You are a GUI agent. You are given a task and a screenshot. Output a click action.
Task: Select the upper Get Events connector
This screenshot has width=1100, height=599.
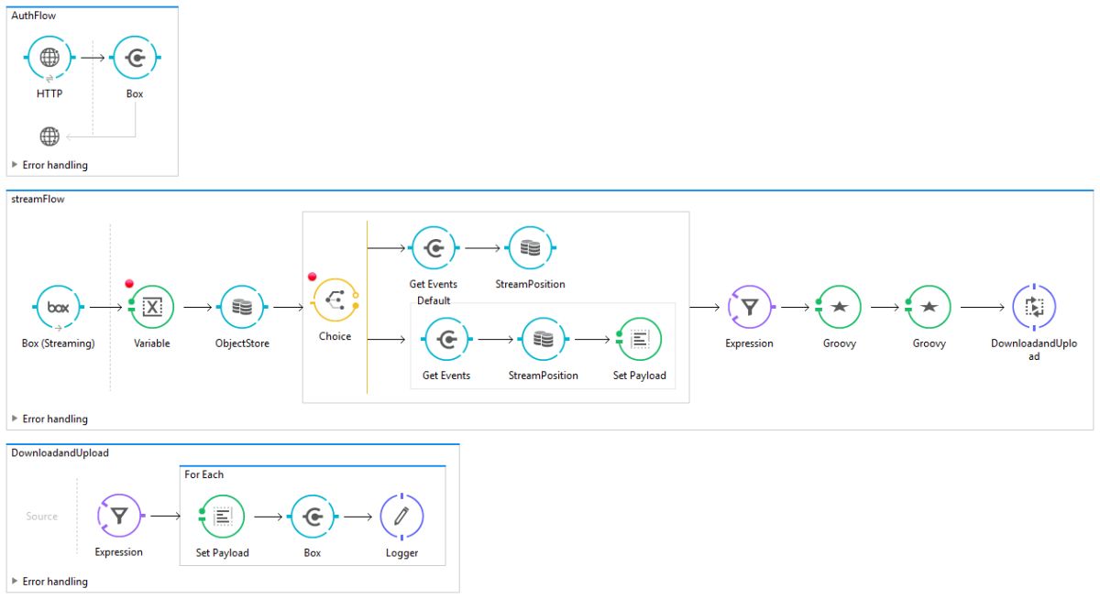click(433, 247)
